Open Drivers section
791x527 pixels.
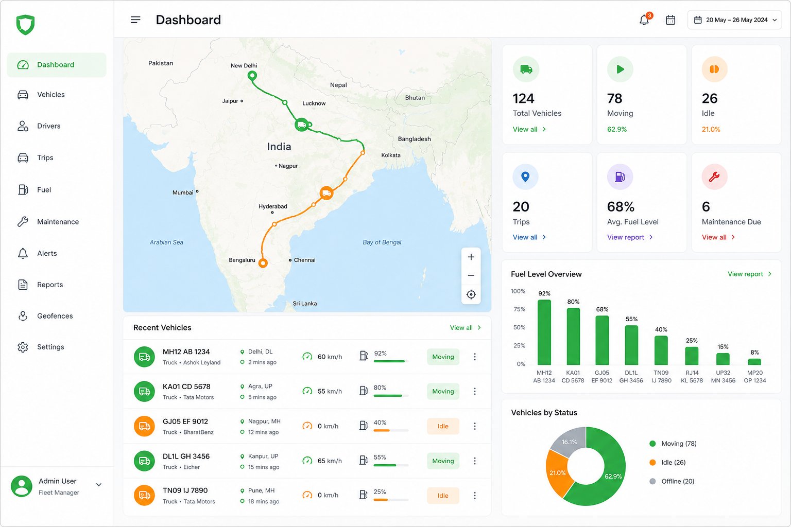[57, 126]
